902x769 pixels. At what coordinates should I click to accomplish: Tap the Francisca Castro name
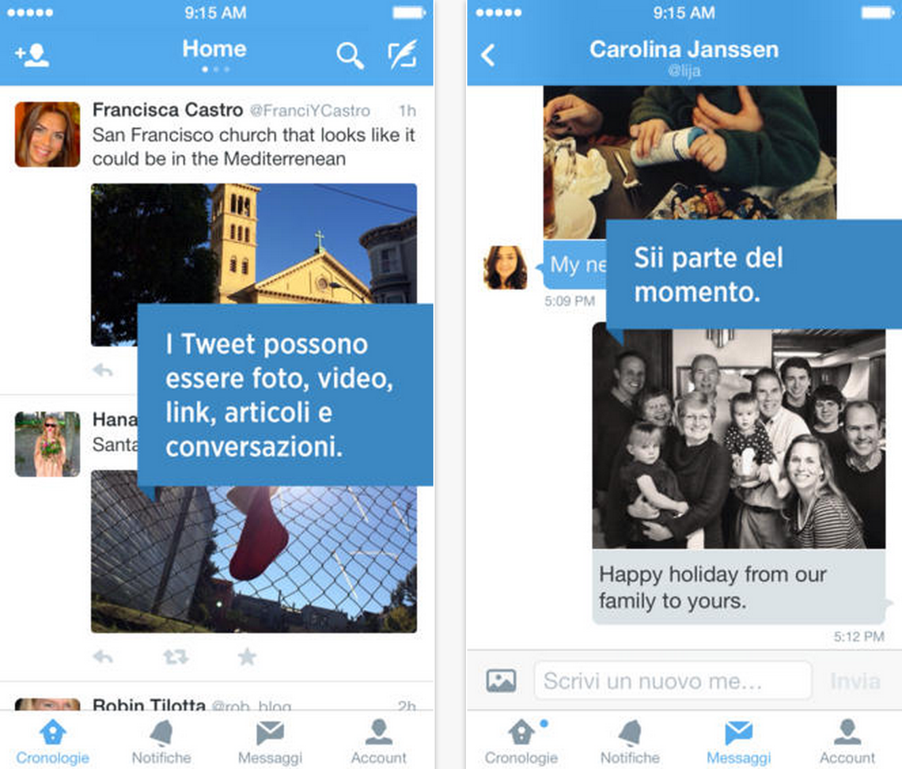tap(168, 110)
